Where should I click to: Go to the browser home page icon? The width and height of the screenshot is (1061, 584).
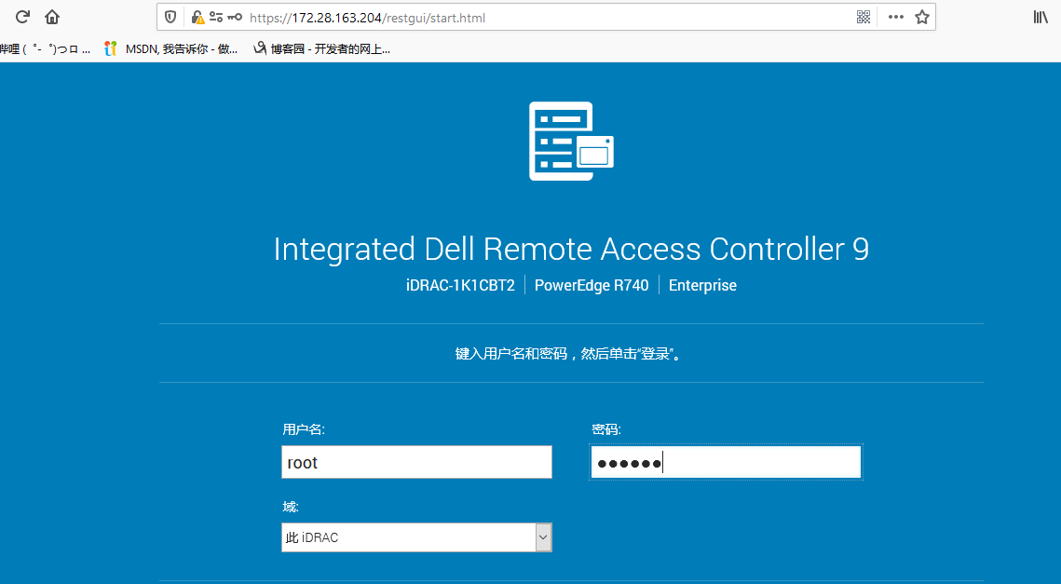[x=52, y=17]
